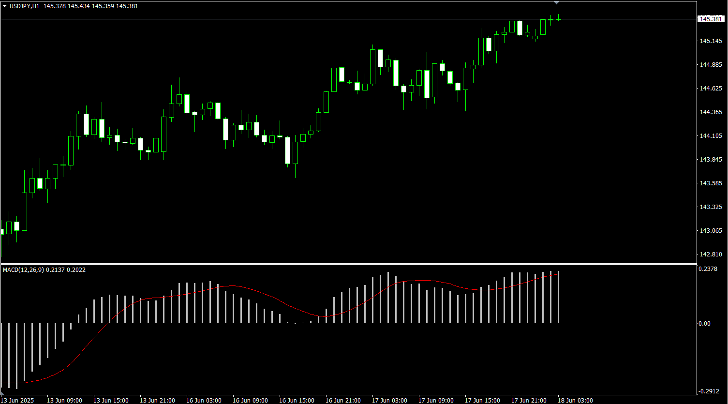Image resolution: width=728 pixels, height=404 pixels.
Task: Click the 18 Jun 03:00 time label
Action: click(x=575, y=401)
